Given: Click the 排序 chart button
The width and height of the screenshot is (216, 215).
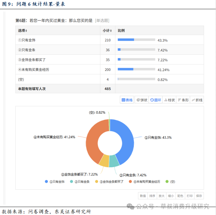Looking at the screenshot, I should (x=152, y=196).
